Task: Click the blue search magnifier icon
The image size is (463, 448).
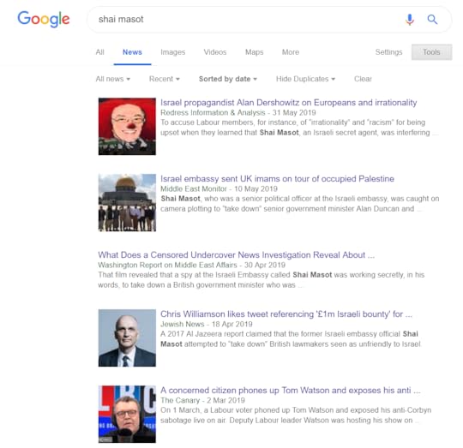Action: 432,20
